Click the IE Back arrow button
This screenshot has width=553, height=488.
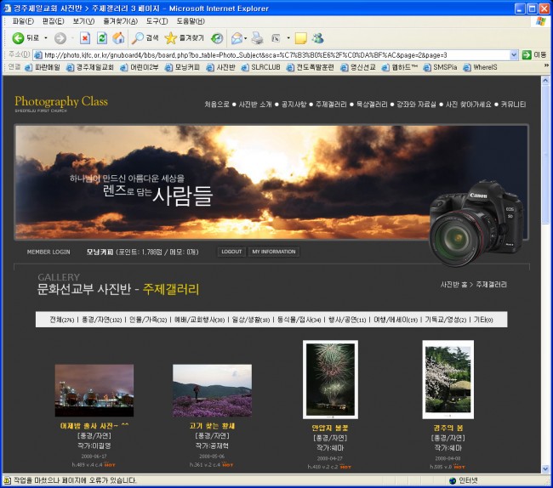[x=18, y=38]
